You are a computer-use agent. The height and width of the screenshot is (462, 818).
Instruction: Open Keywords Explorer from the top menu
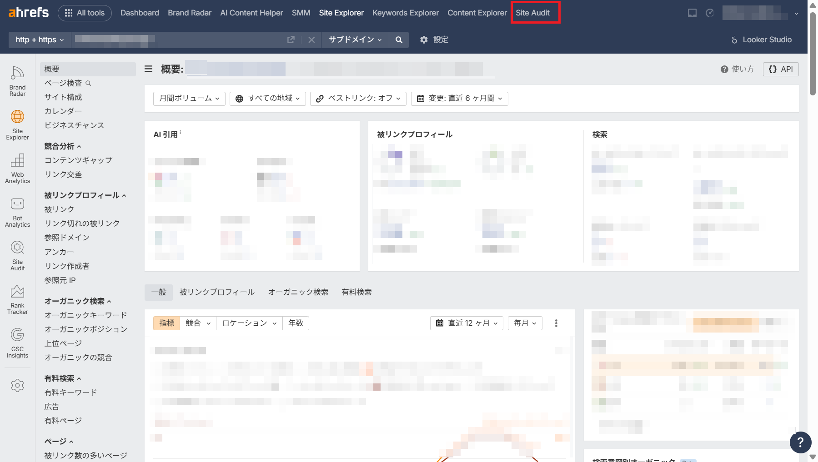click(405, 13)
